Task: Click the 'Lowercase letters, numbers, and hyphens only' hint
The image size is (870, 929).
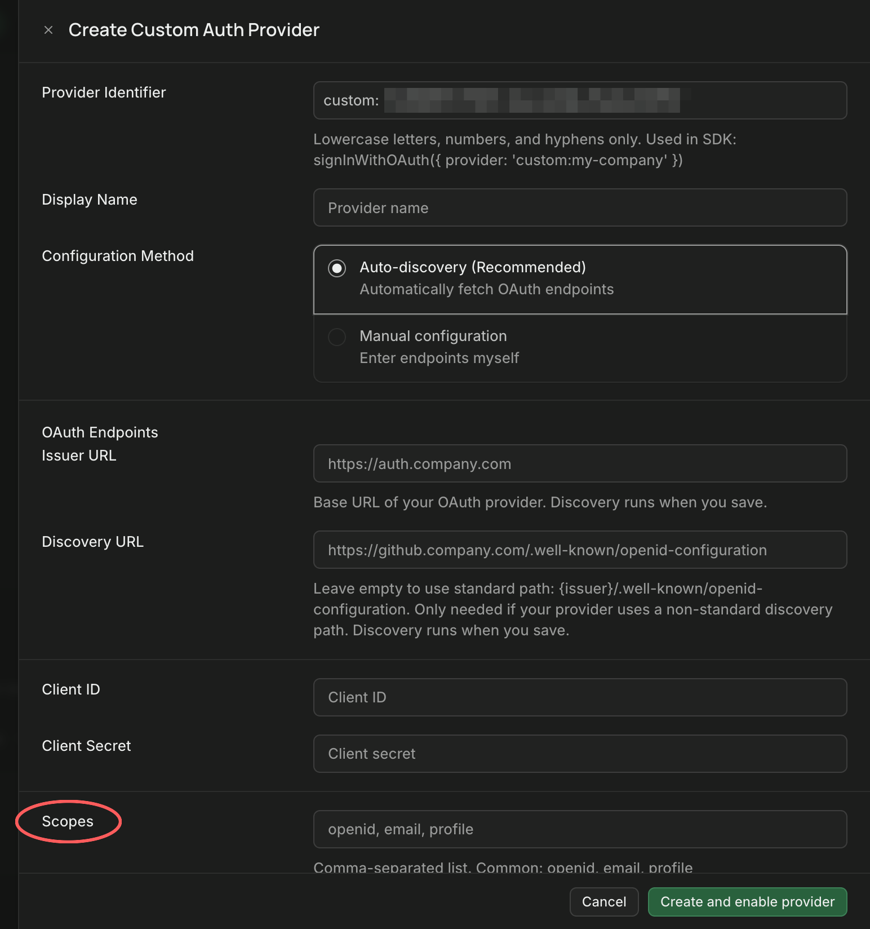Action: coord(525,150)
